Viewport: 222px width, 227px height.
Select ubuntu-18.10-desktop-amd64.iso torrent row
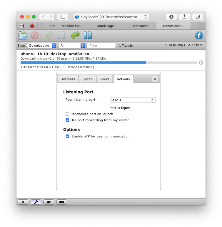click(111, 60)
